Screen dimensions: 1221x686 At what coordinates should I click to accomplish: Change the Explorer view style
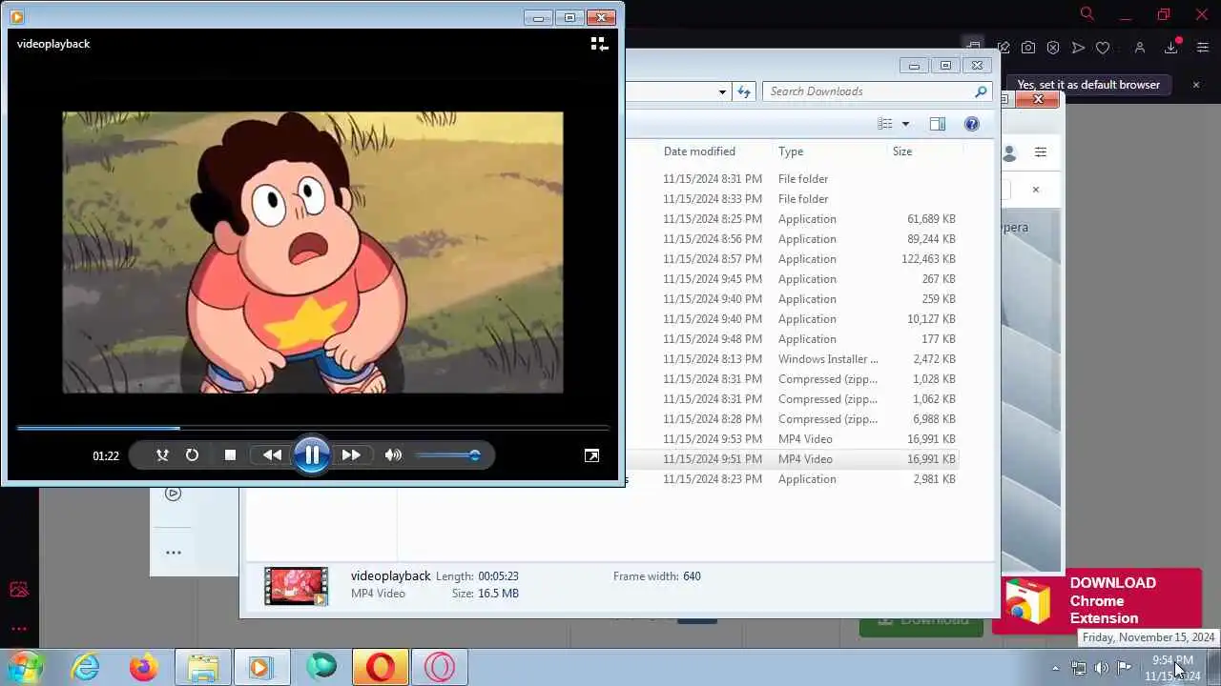click(x=885, y=124)
